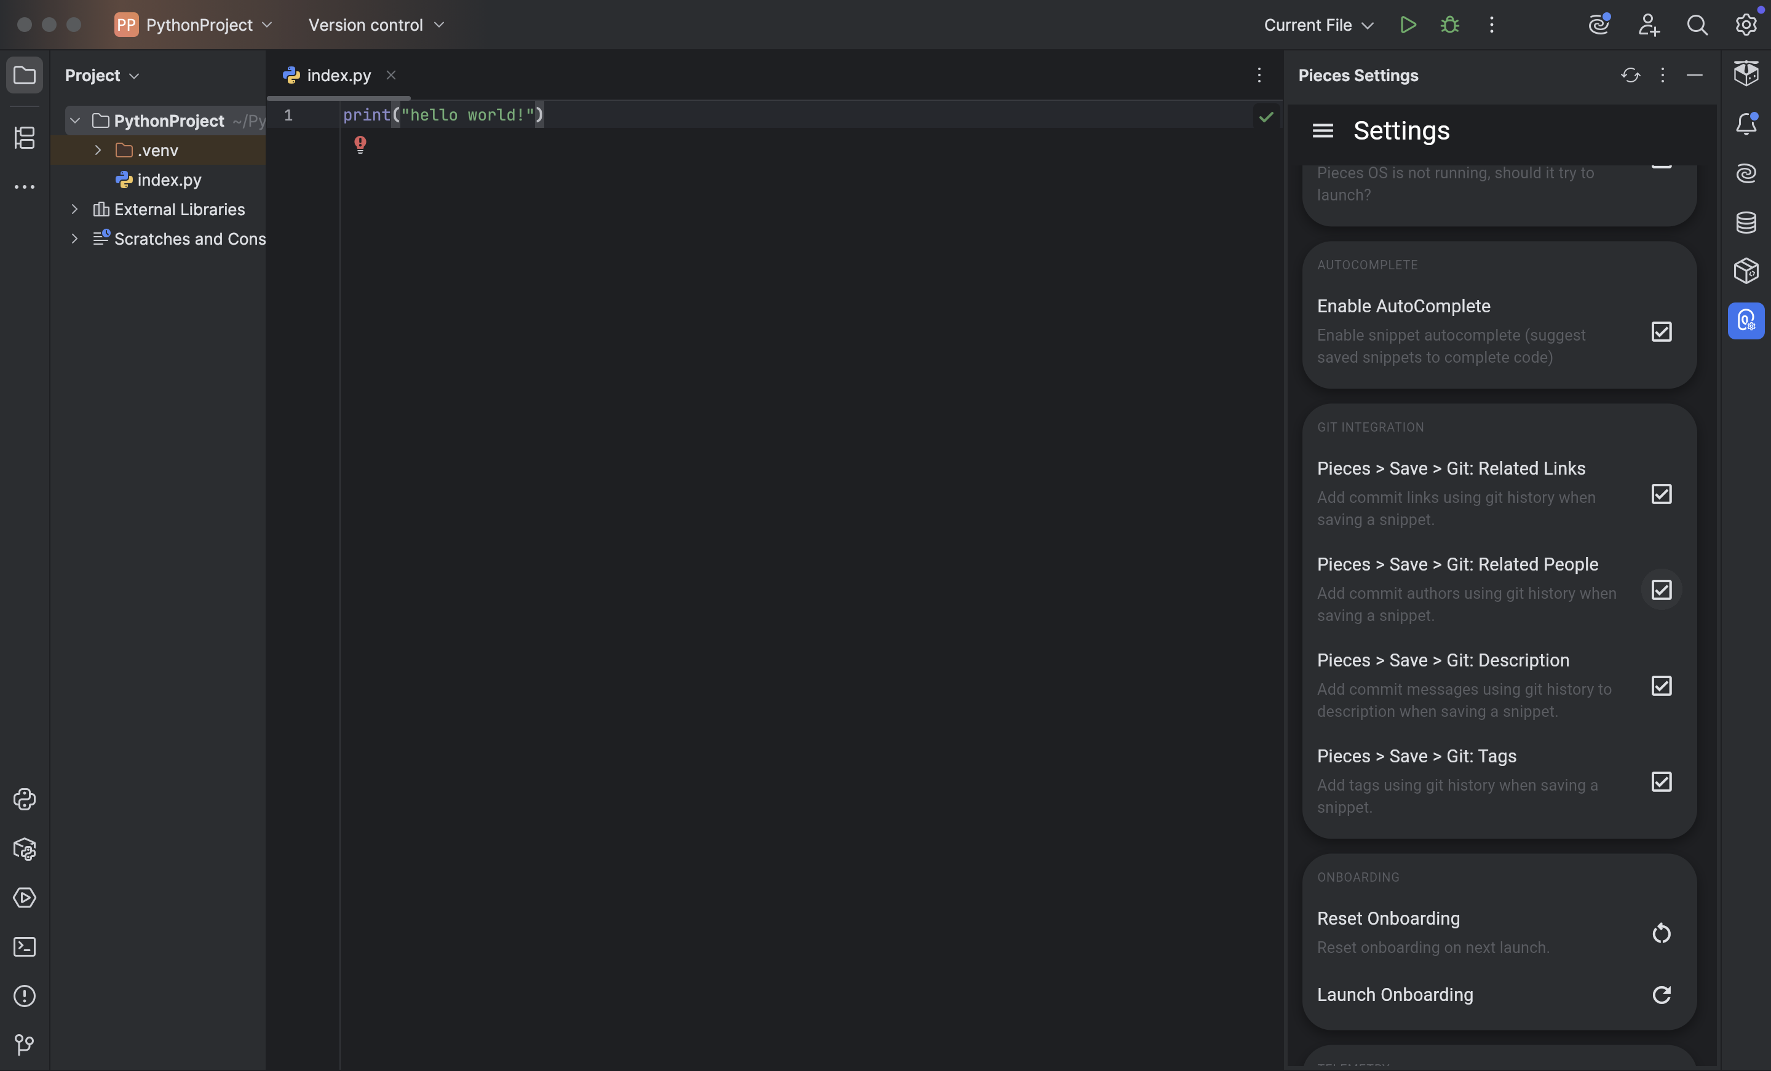This screenshot has width=1771, height=1071.
Task: Click the green inspection checkmark
Action: coord(1266,116)
